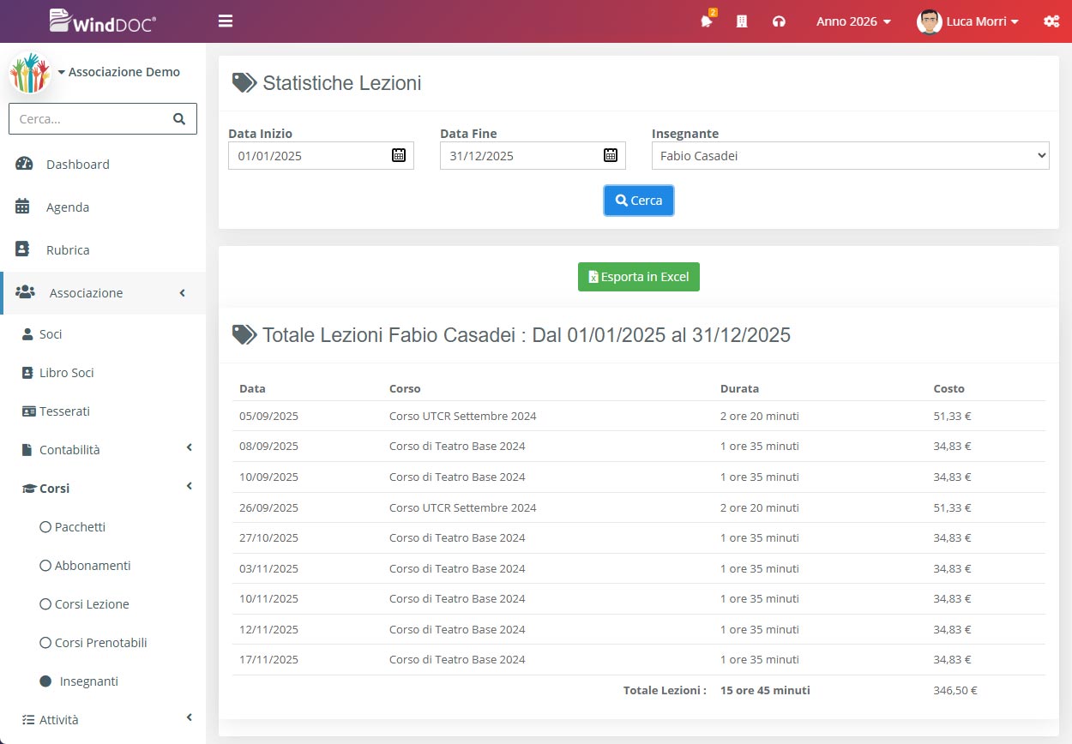Select the Pacchetti sidebar item
The width and height of the screenshot is (1072, 744).
pos(80,527)
